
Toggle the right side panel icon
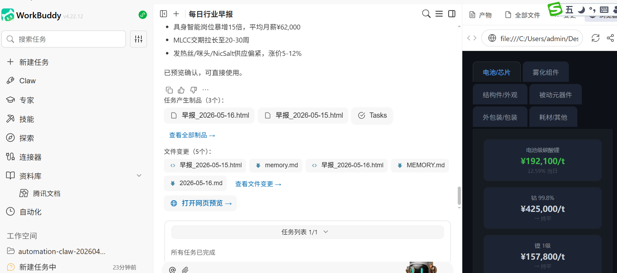tap(452, 14)
